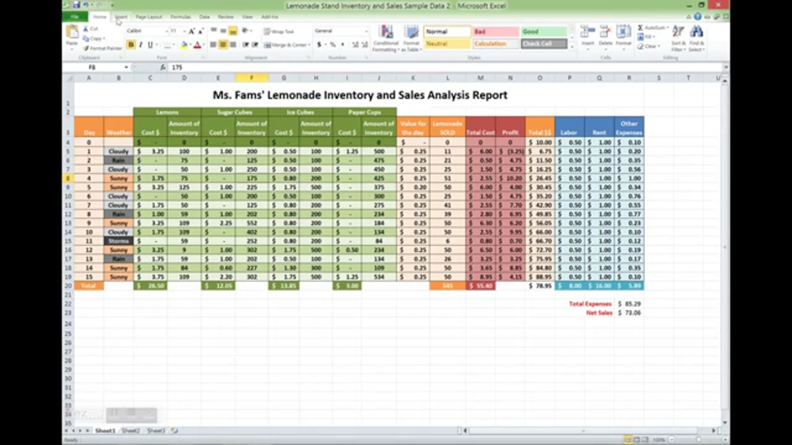Toggle Center alignment button

(x=223, y=44)
